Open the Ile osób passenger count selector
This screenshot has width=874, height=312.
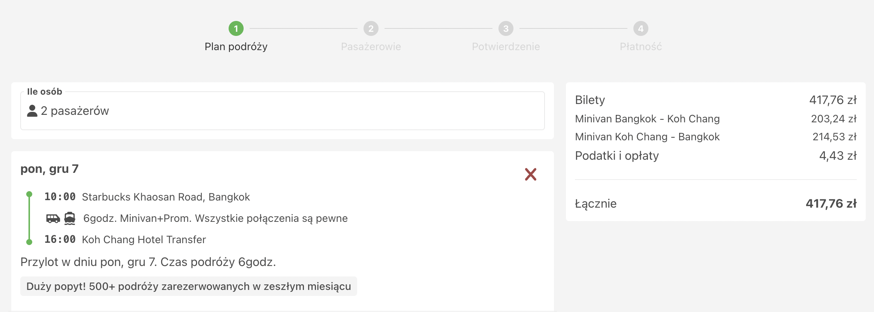tap(283, 111)
